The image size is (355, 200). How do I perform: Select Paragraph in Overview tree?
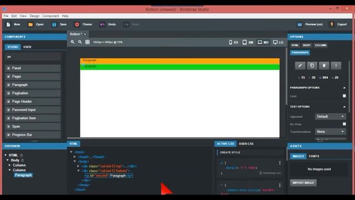coord(23,175)
